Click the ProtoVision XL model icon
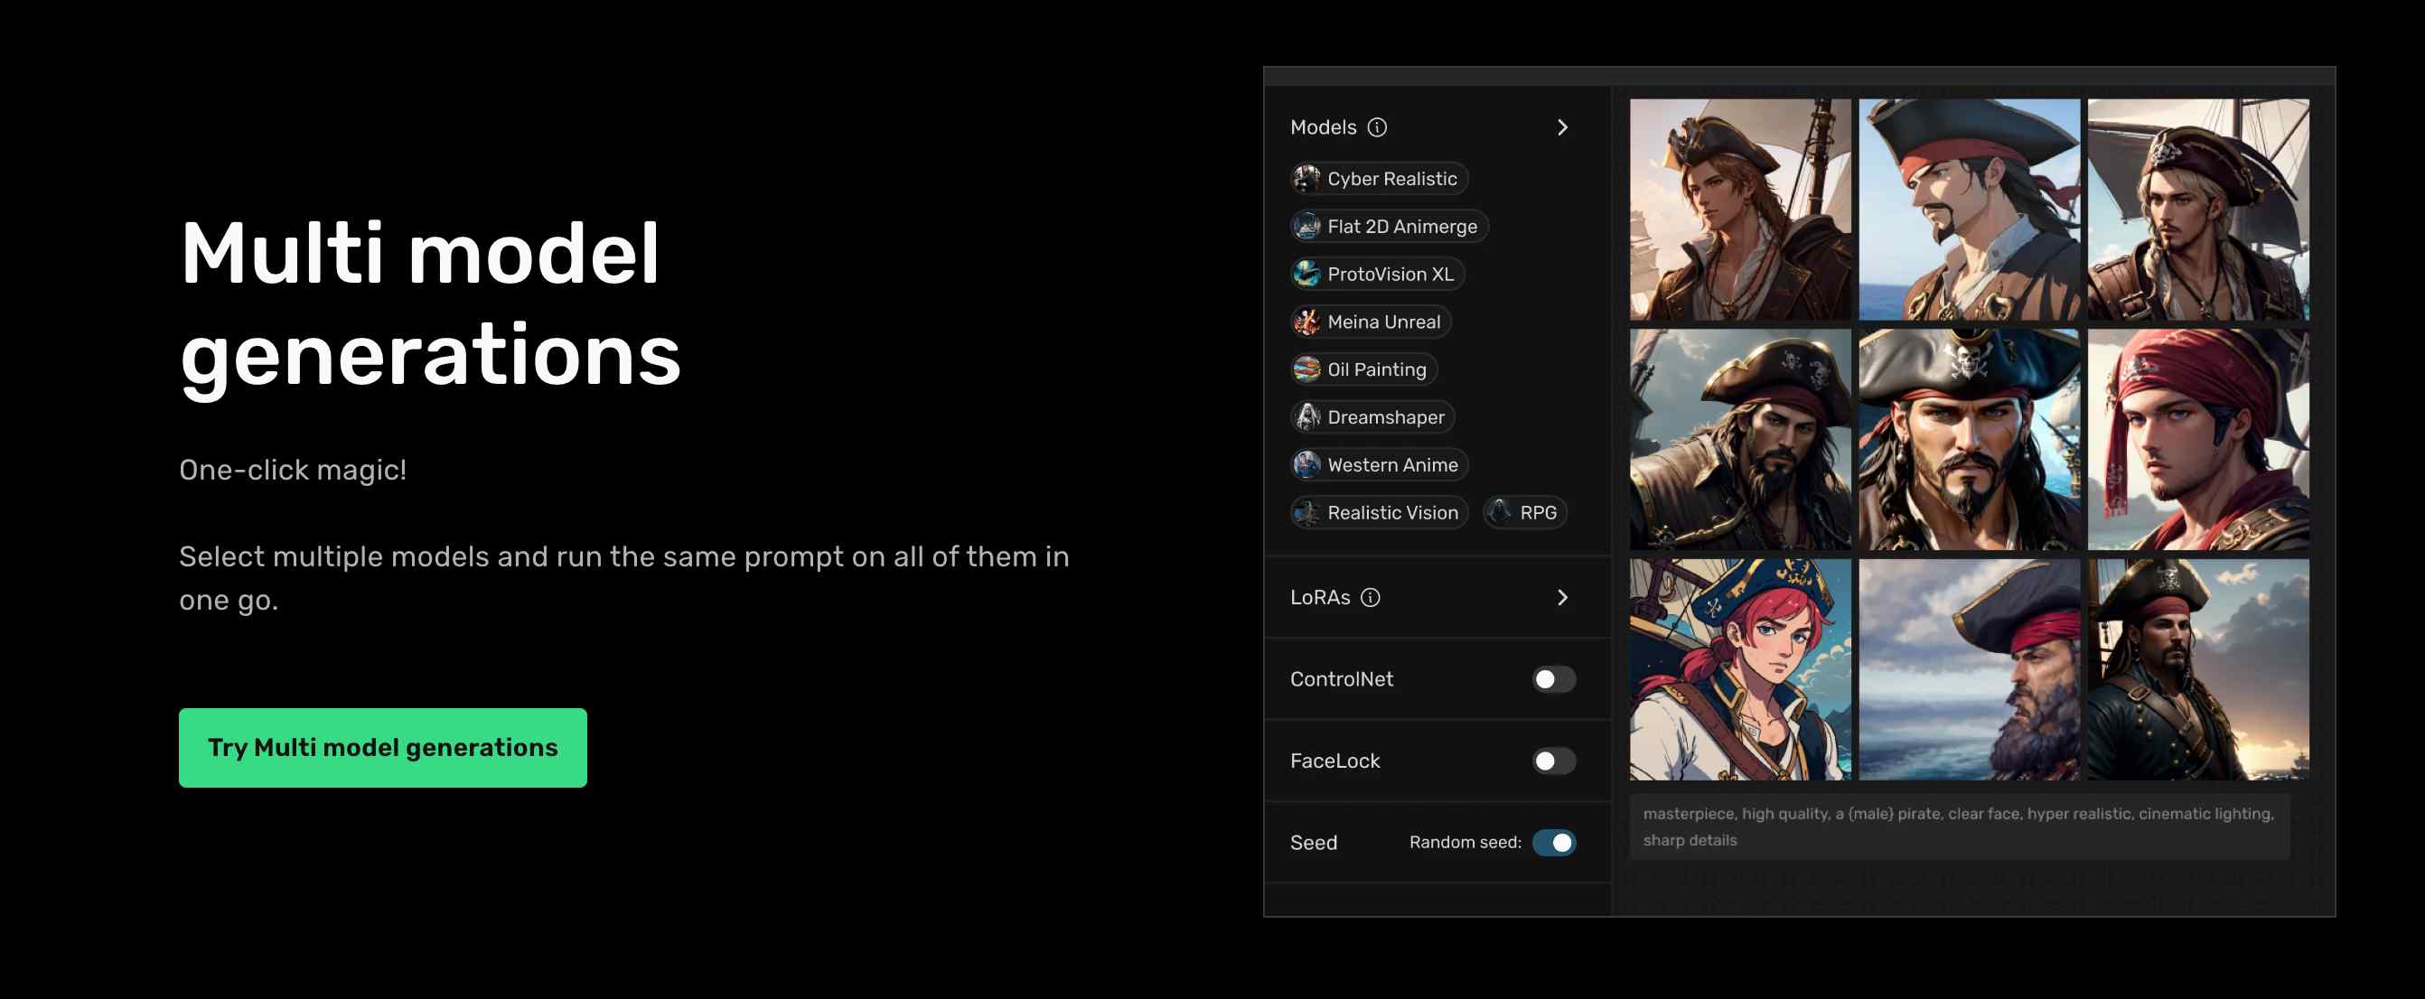Image resolution: width=2425 pixels, height=999 pixels. point(1306,274)
